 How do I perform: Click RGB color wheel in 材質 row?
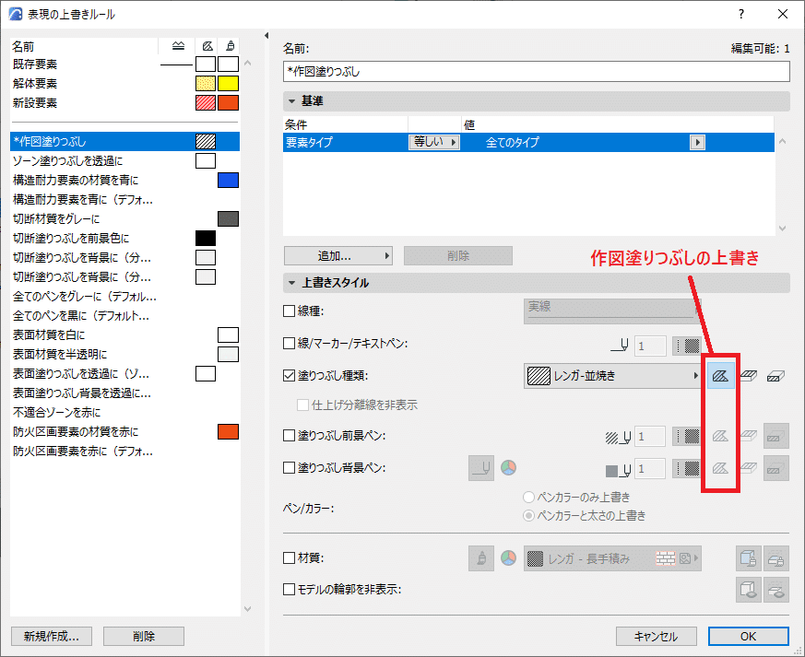point(508,558)
